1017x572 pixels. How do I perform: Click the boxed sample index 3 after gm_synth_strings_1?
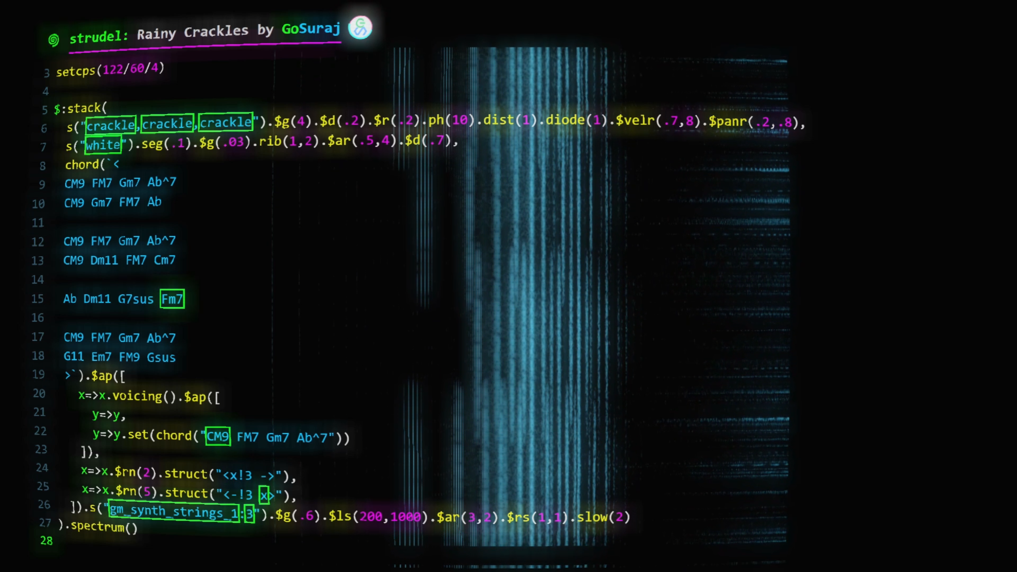tap(249, 514)
